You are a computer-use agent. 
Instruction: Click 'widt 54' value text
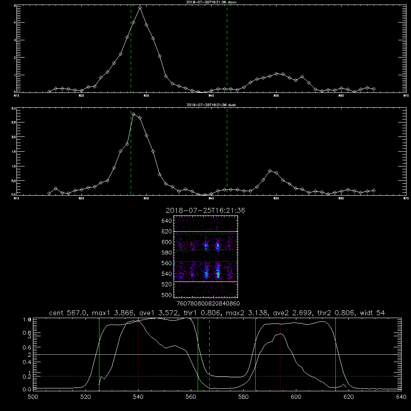[x=372, y=313]
